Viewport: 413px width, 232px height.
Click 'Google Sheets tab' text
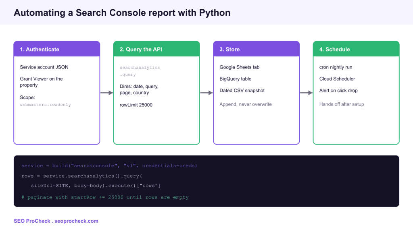(240, 67)
